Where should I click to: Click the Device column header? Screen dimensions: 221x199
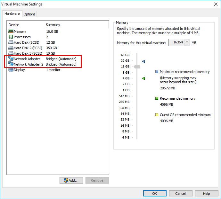[25, 25]
